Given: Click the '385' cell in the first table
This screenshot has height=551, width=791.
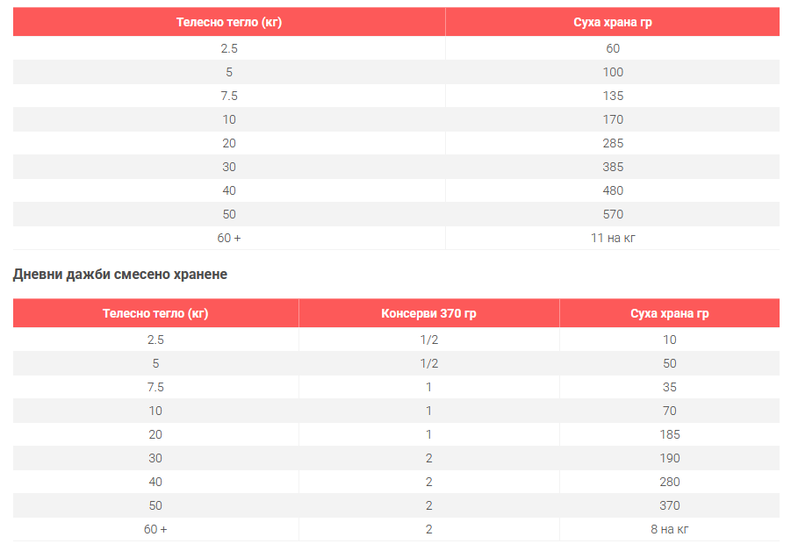Looking at the screenshot, I should [x=612, y=167].
